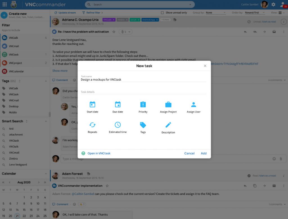Toggle VNCproject app filter

25,63
